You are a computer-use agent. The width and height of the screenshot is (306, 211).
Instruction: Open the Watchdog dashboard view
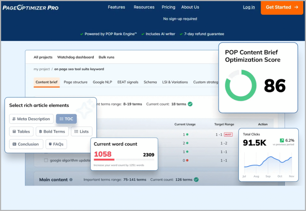pos(76,57)
